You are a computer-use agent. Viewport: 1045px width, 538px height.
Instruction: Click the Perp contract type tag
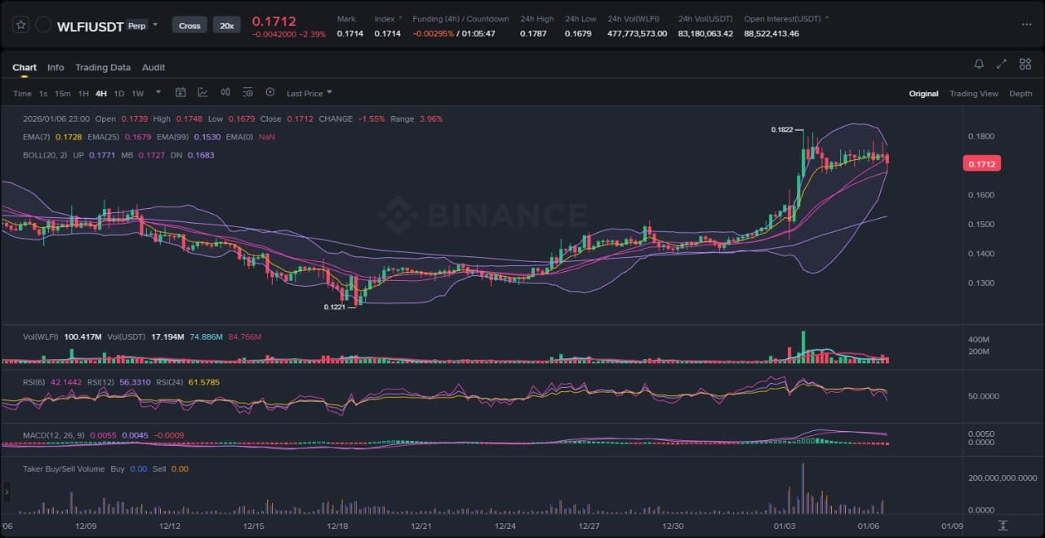137,25
